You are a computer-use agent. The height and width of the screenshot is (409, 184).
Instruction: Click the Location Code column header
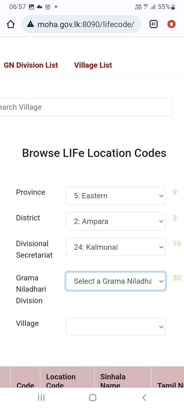coord(61,380)
